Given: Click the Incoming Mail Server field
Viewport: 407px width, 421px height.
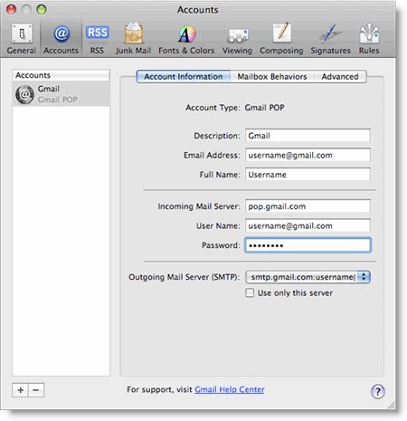Looking at the screenshot, I should 308,206.
